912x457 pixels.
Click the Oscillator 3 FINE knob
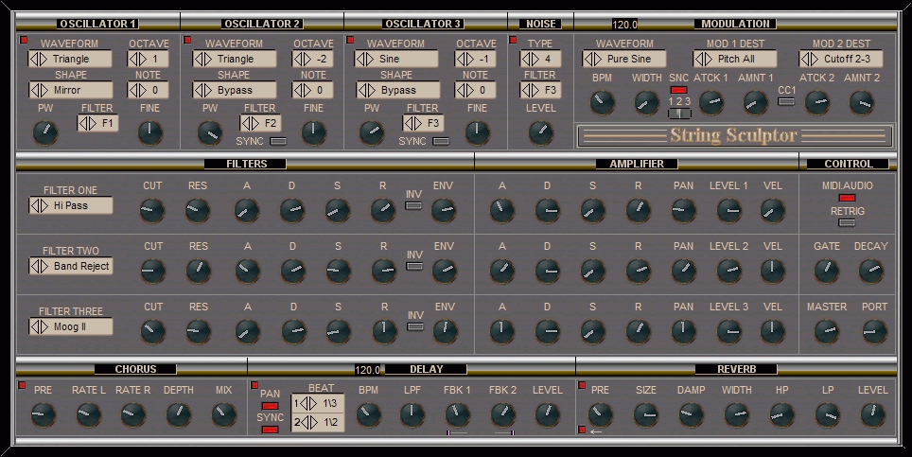477,132
